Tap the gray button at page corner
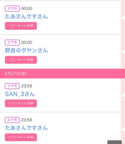 point(115,142)
